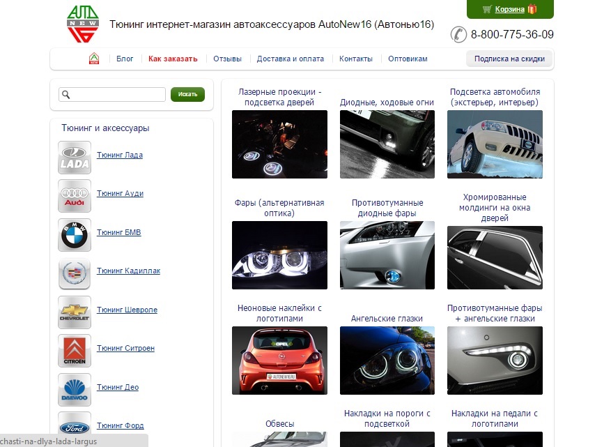Click Диодные, ходовые огни title

point(387,103)
